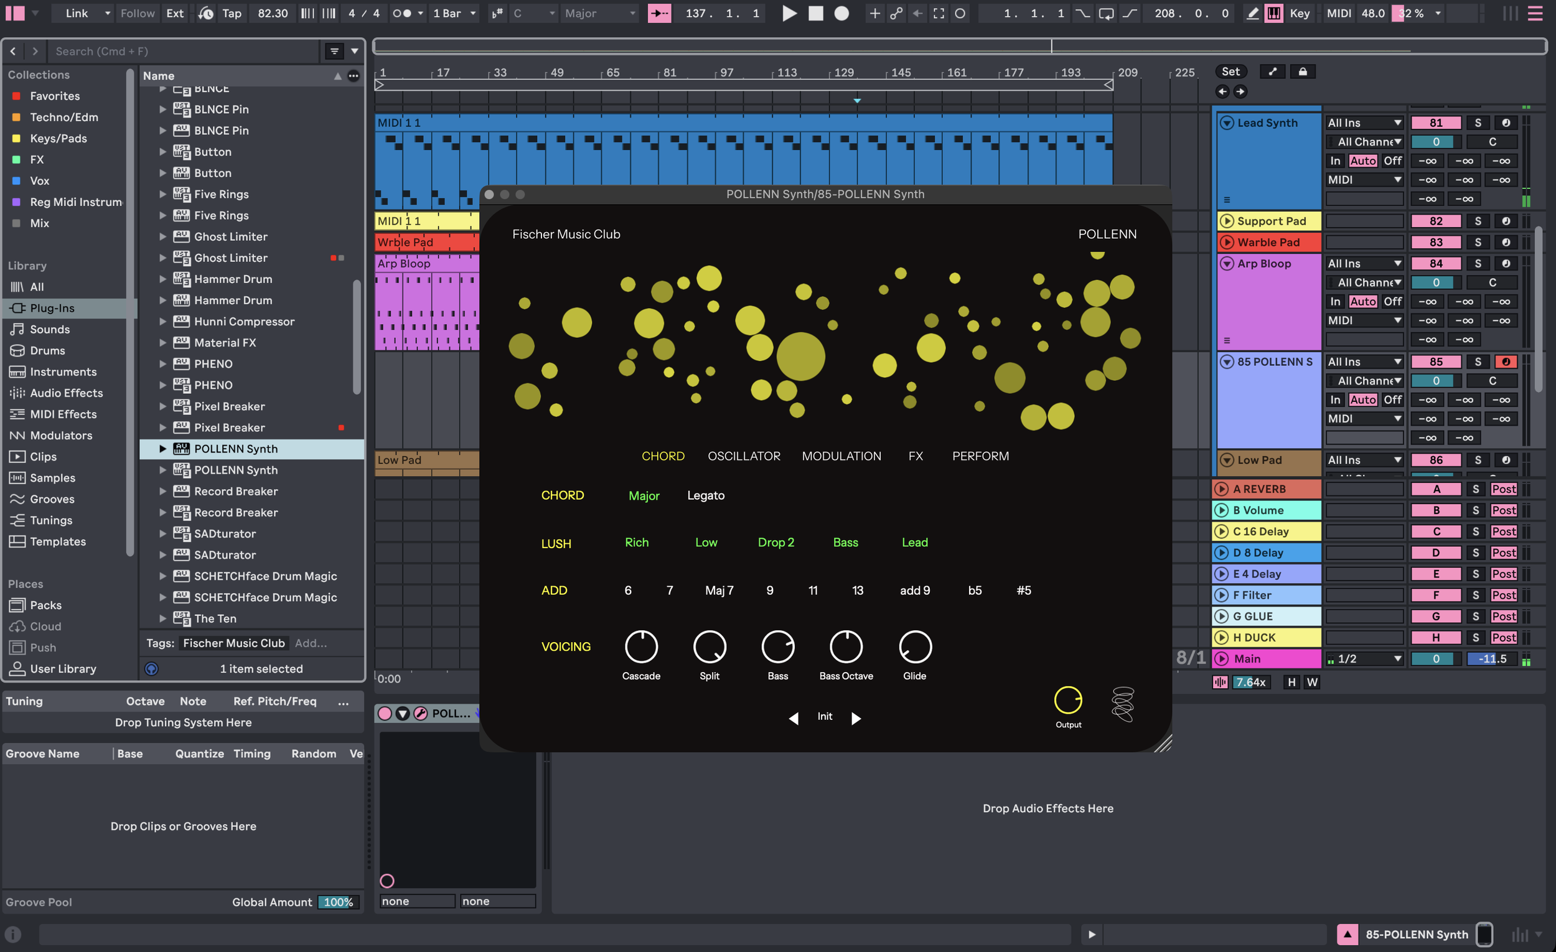Fold the Arp Bloop track

[x=1226, y=264]
